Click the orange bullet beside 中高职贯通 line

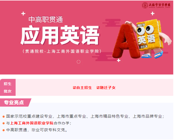pos(4,130)
